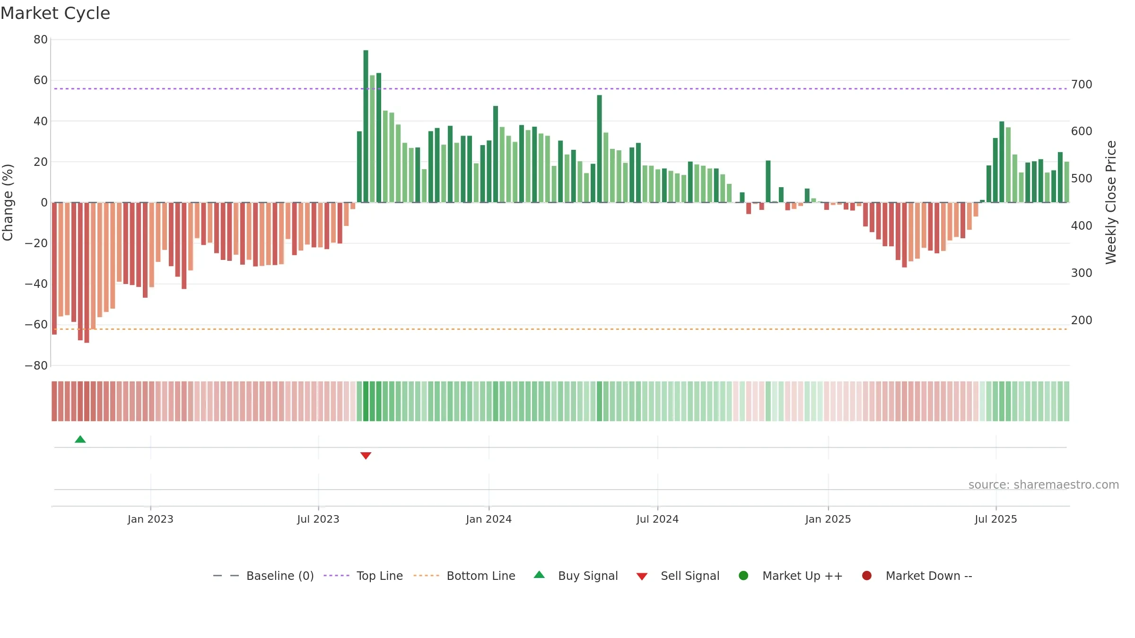The image size is (1135, 638).
Task: Toggle the Market Down -- legend entry
Action: point(917,576)
